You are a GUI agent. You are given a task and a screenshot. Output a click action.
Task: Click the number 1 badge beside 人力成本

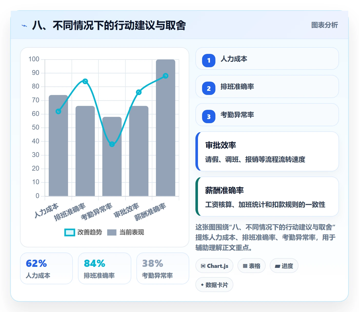click(209, 60)
